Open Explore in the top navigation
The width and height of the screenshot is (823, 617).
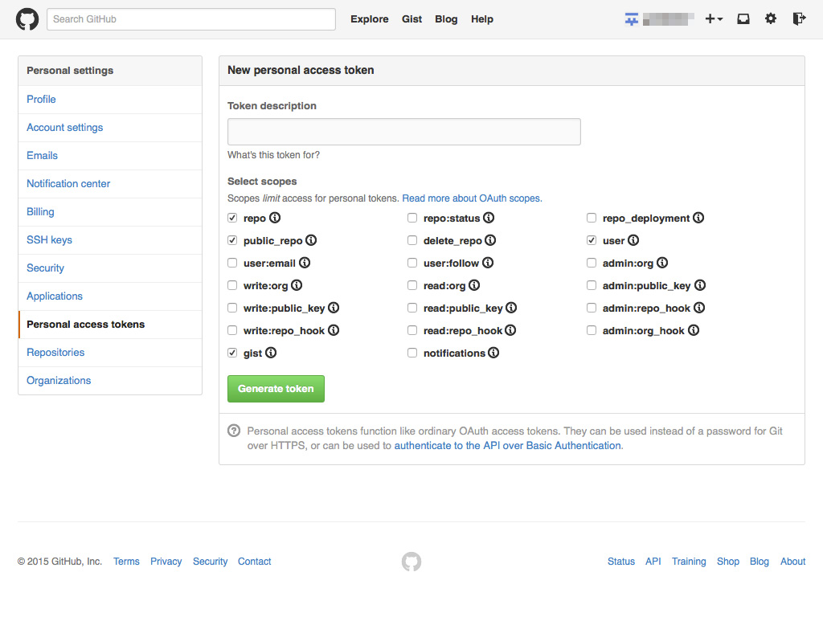point(369,19)
